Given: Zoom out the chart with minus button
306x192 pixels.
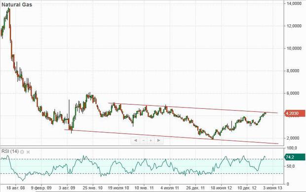Looking at the screenshot, I should (144, 141).
